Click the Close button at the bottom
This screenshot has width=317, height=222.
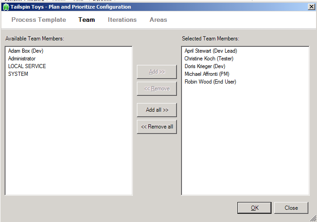point(291,208)
